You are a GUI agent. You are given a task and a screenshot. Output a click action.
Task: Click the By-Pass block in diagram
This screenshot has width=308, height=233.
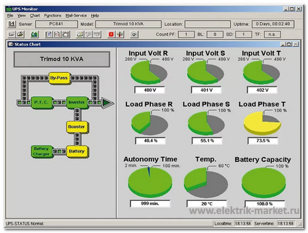click(59, 78)
